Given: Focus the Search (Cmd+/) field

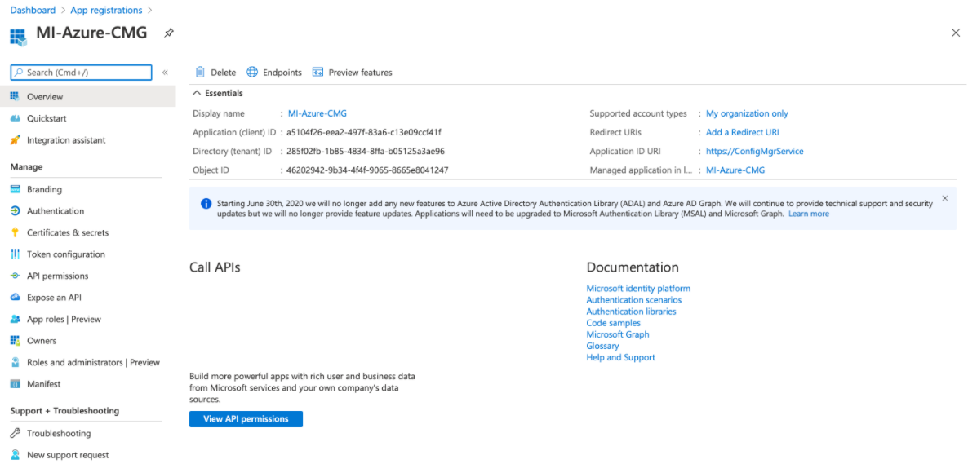Looking at the screenshot, I should 81,73.
